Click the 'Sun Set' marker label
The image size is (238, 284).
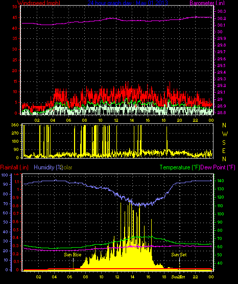[179, 255]
